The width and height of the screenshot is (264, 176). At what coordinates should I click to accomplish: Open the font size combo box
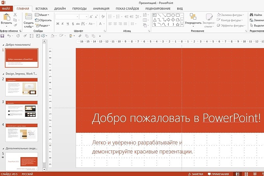pos(84,17)
